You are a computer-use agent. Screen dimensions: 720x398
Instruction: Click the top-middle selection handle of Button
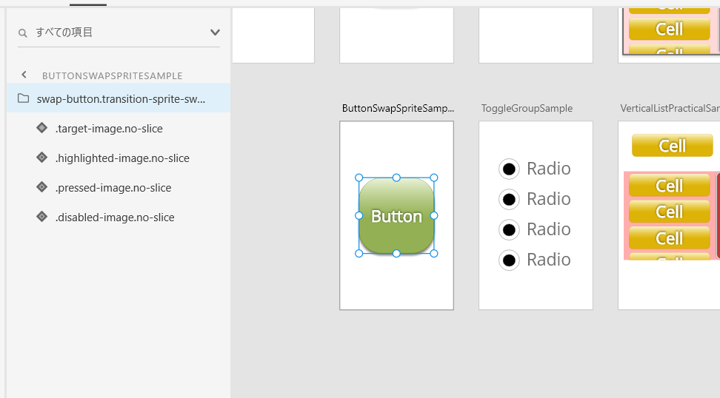(396, 178)
